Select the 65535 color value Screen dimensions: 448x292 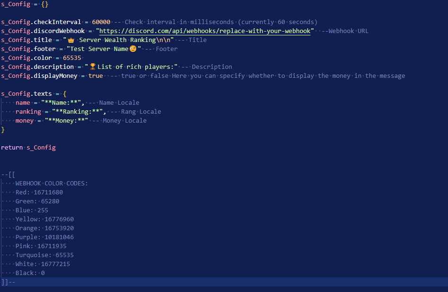pos(72,58)
